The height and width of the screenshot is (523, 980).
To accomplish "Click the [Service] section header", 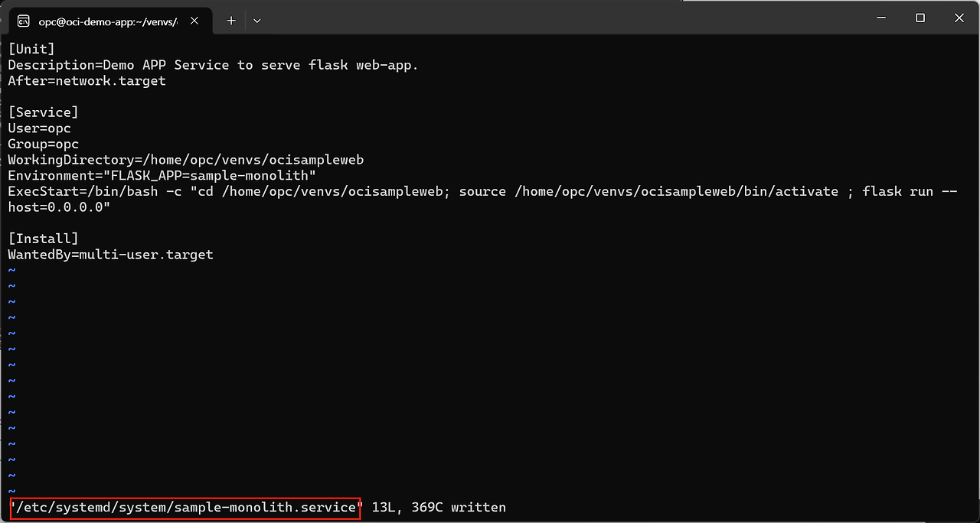I will point(43,112).
